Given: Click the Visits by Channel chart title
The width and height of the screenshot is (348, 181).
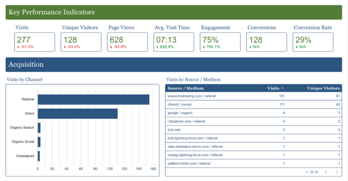Looking at the screenshot, I should coord(24,79).
